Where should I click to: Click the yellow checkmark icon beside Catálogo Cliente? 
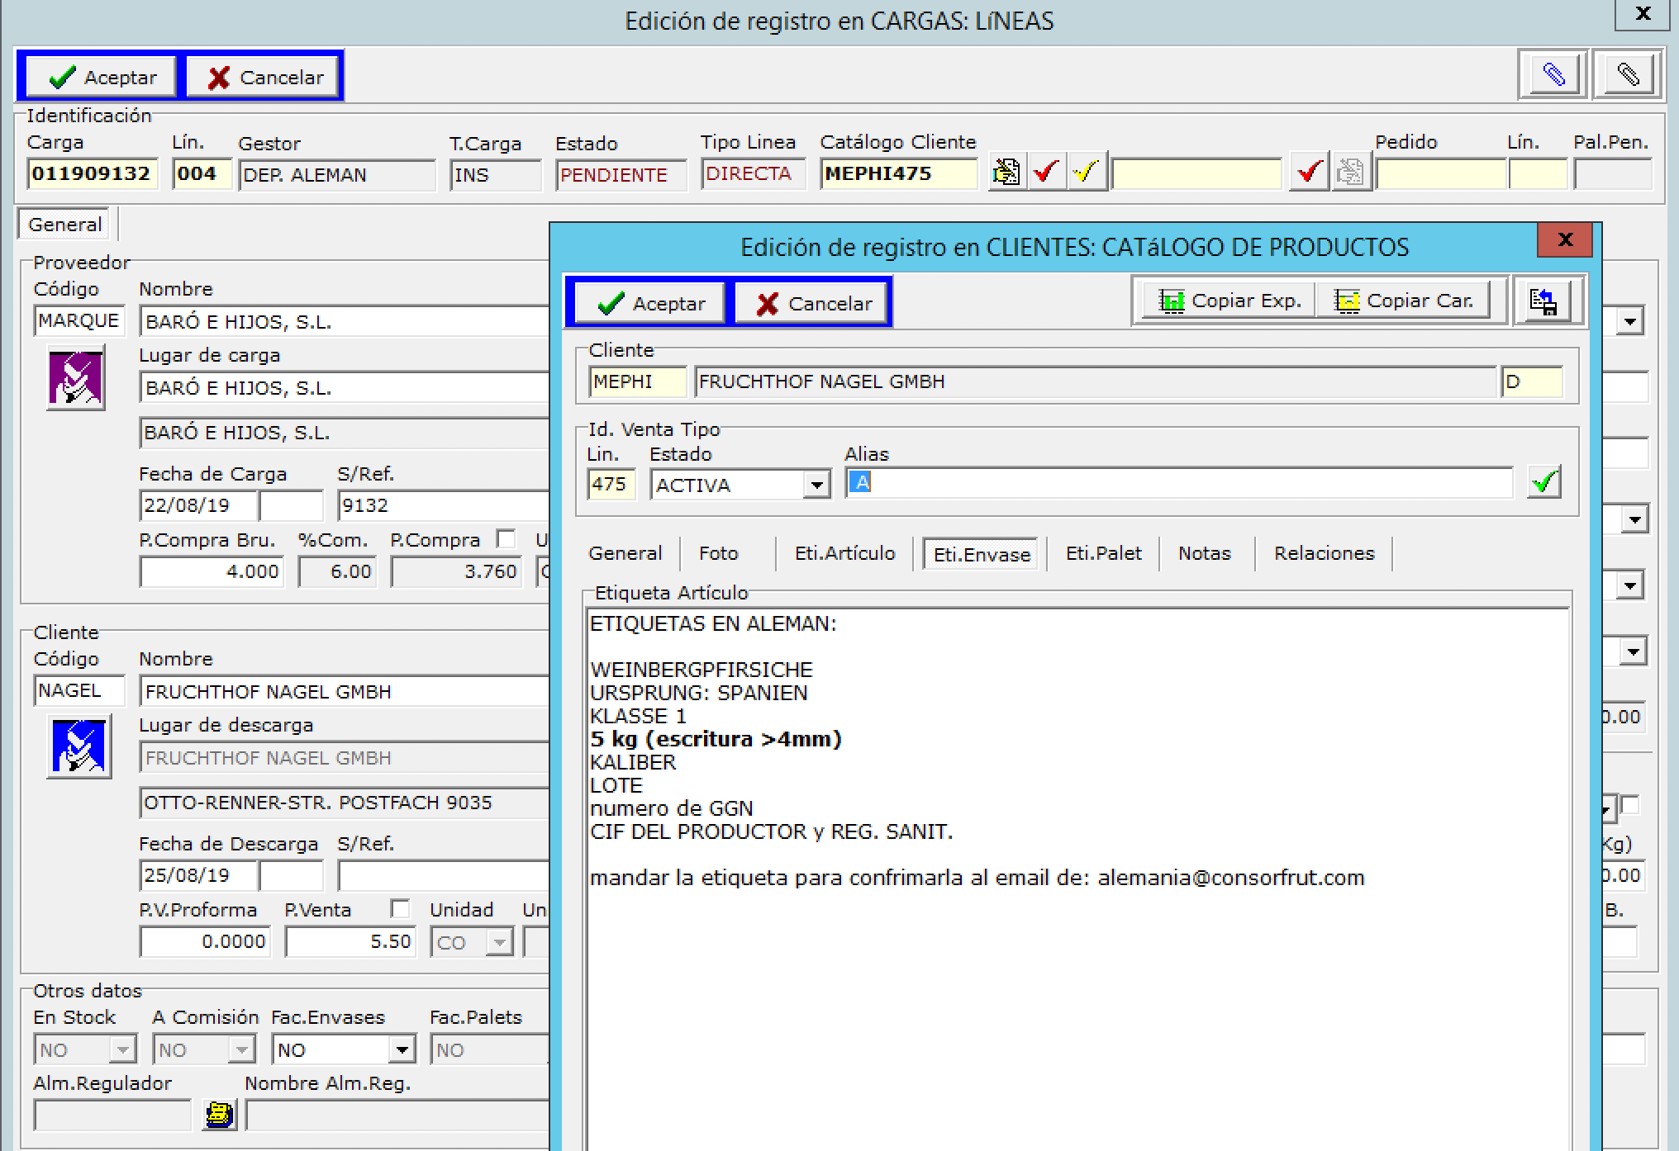pos(1085,173)
